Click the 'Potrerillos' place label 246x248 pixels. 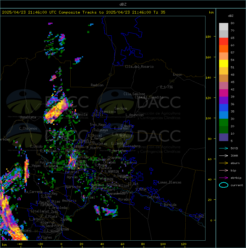click(49, 163)
